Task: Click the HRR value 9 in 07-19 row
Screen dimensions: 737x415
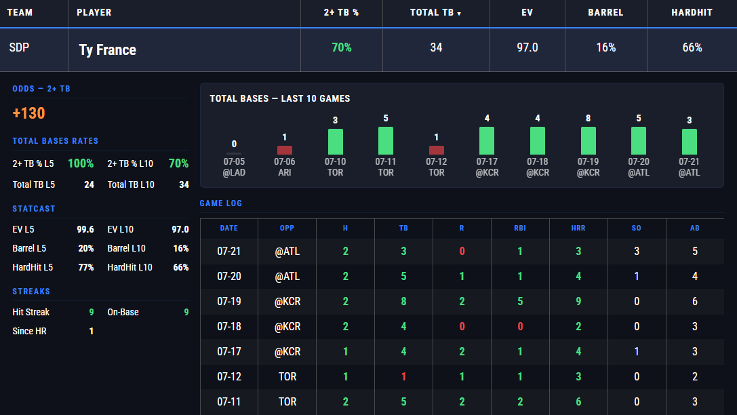Action: point(578,301)
